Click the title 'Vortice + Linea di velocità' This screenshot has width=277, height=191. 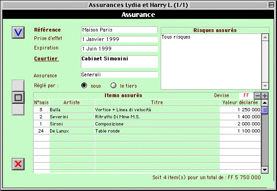pyautogui.click(x=123, y=110)
